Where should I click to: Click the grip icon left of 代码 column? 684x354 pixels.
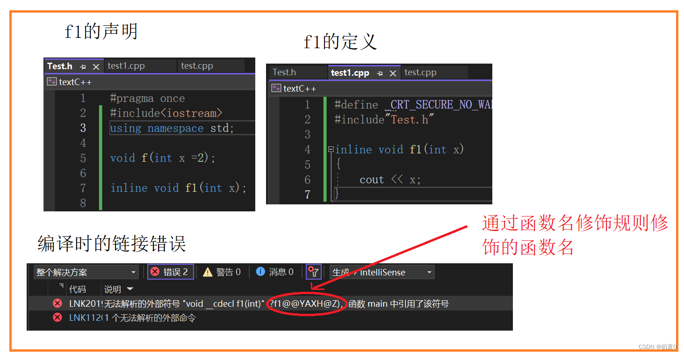(62, 286)
